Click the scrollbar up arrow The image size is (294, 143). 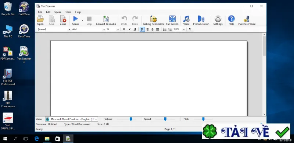pyautogui.click(x=264, y=35)
